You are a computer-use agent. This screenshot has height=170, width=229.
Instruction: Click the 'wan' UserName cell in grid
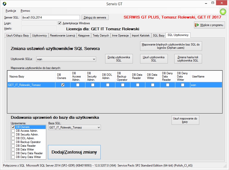(x=206, y=85)
